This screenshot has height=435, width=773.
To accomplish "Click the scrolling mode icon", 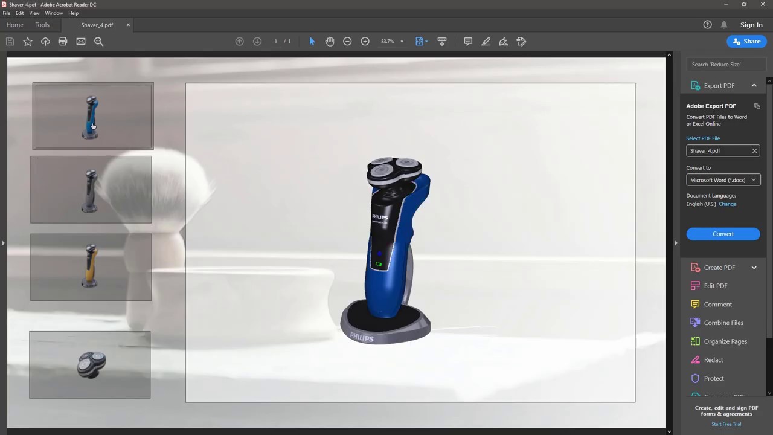I will [442, 42].
